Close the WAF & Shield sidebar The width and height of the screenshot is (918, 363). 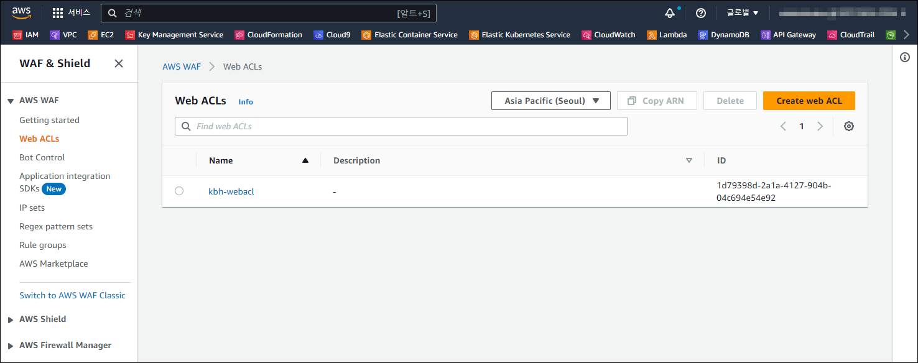(x=119, y=63)
